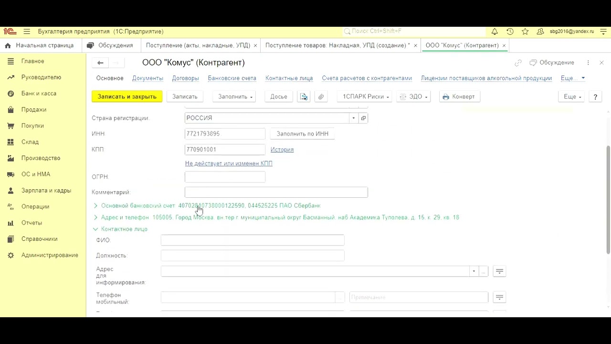Open the ЭДО dropdown
Viewport: 611px width, 344px height.
(413, 97)
